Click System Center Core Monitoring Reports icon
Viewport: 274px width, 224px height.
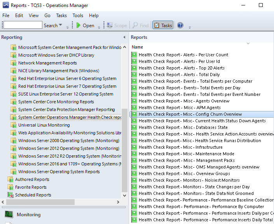click(x=14, y=102)
